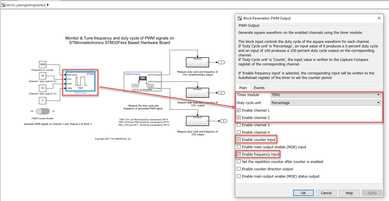Open the Timer module dropdown
Viewport: 389px width, 201px height.
pos(325,95)
